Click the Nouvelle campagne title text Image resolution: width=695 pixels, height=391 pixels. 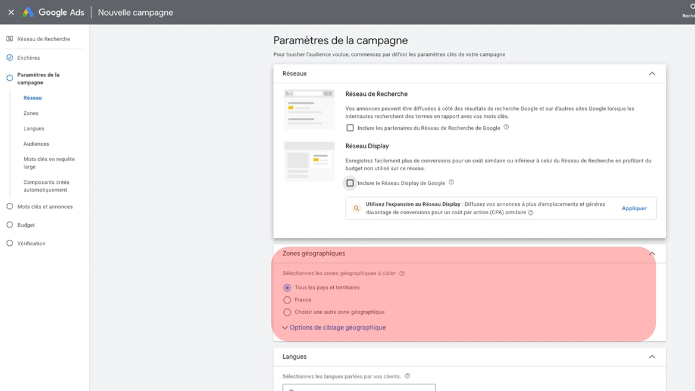pyautogui.click(x=136, y=12)
